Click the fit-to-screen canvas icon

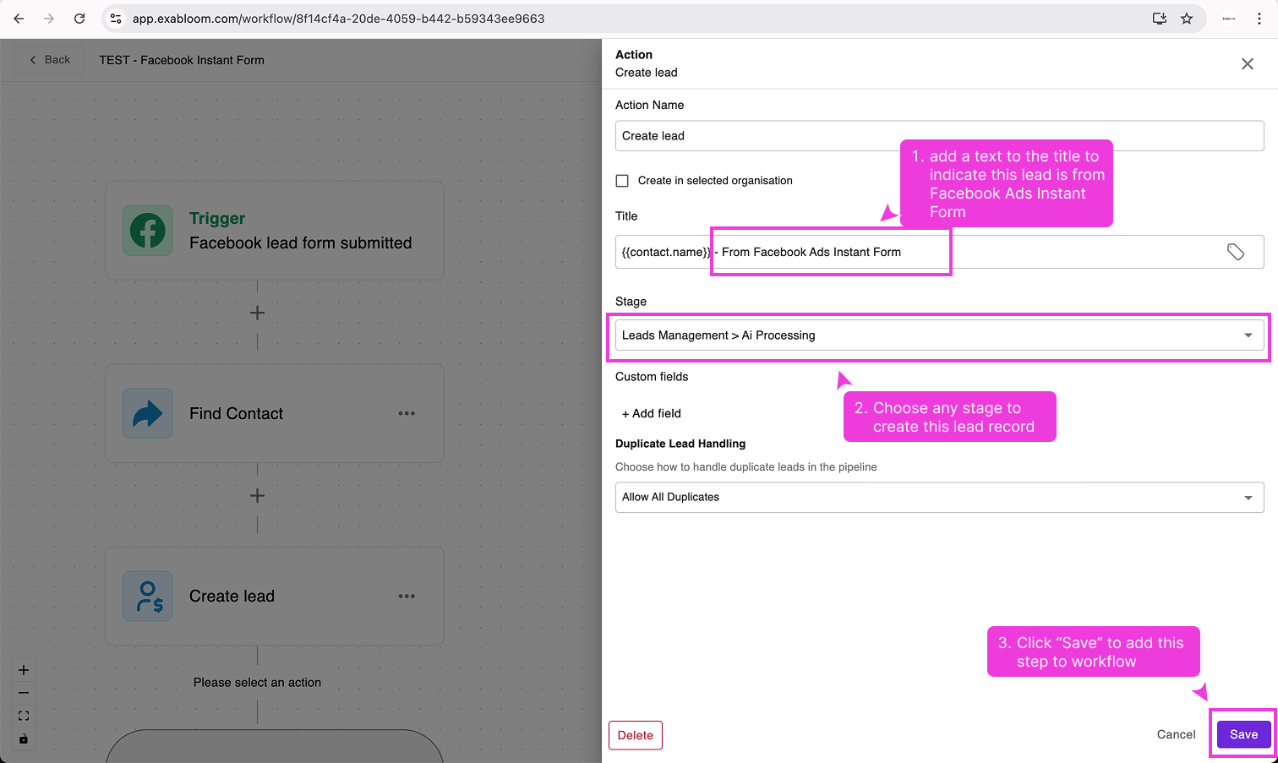coord(23,716)
